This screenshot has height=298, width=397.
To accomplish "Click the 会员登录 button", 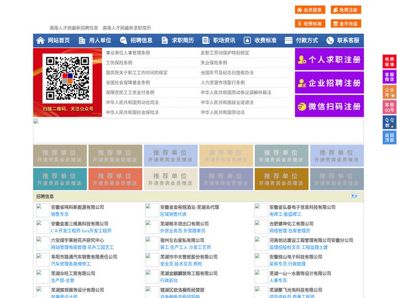I will point(310,10).
